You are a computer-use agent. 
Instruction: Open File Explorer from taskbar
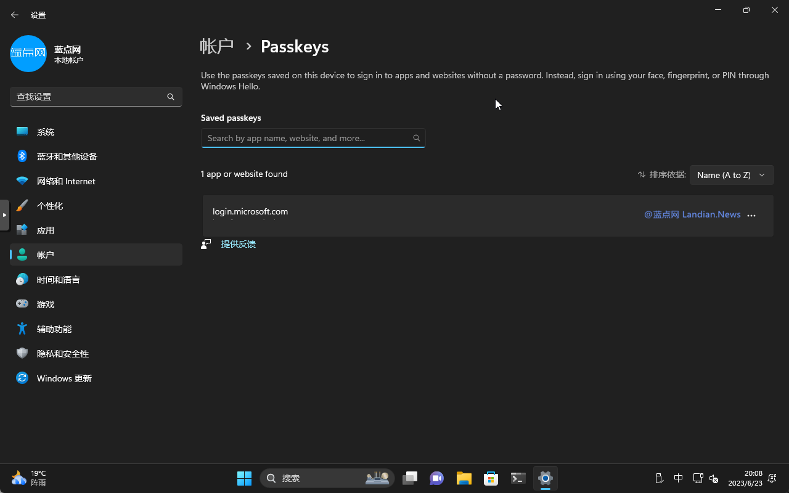point(464,478)
